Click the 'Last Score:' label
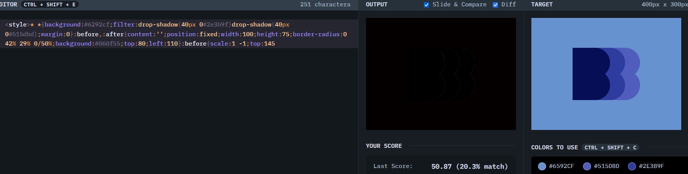 coord(393,166)
